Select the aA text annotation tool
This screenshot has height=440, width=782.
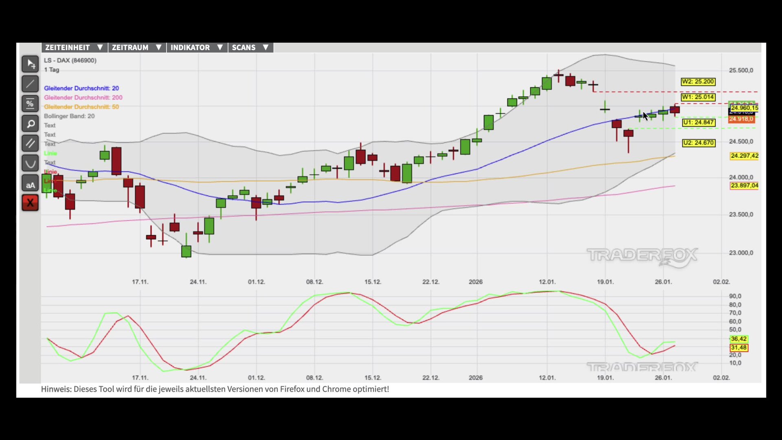tap(30, 184)
